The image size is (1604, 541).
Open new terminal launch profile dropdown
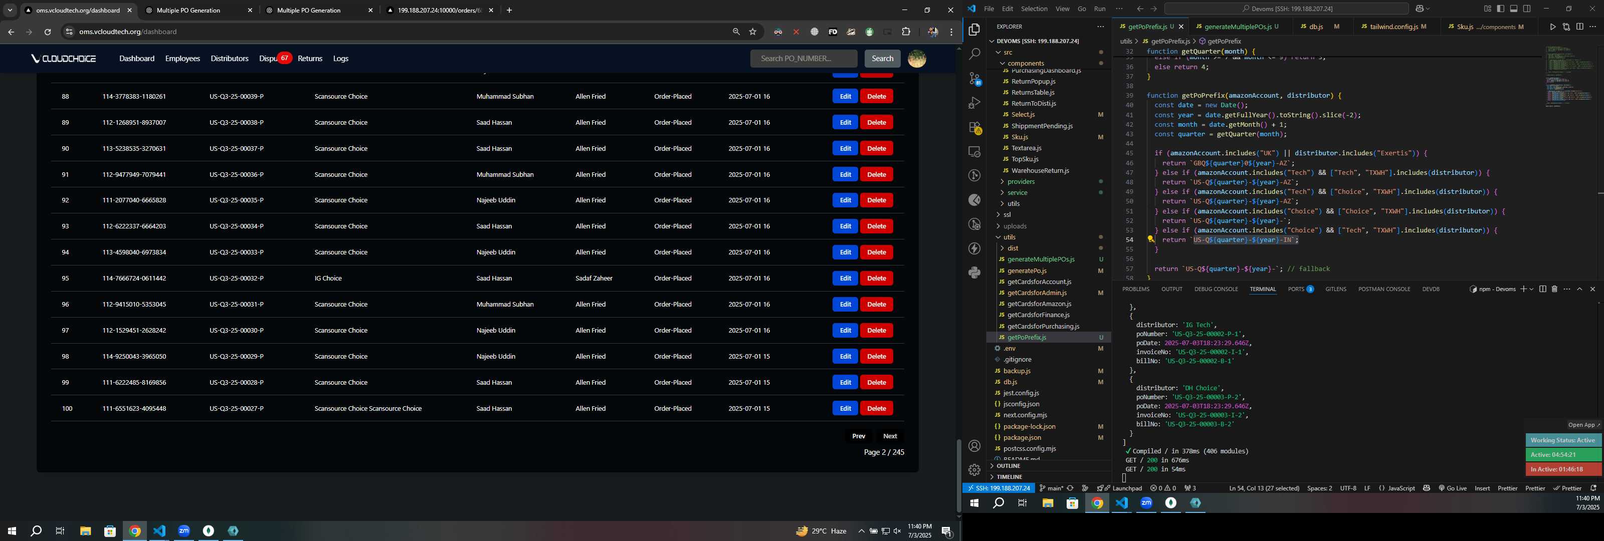tap(1531, 289)
